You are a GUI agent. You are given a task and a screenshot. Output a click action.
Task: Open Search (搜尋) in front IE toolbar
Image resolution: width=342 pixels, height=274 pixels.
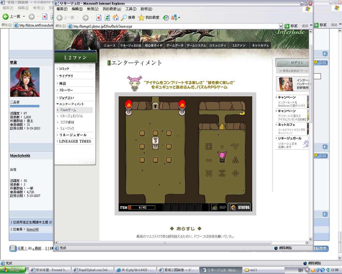[128, 18]
